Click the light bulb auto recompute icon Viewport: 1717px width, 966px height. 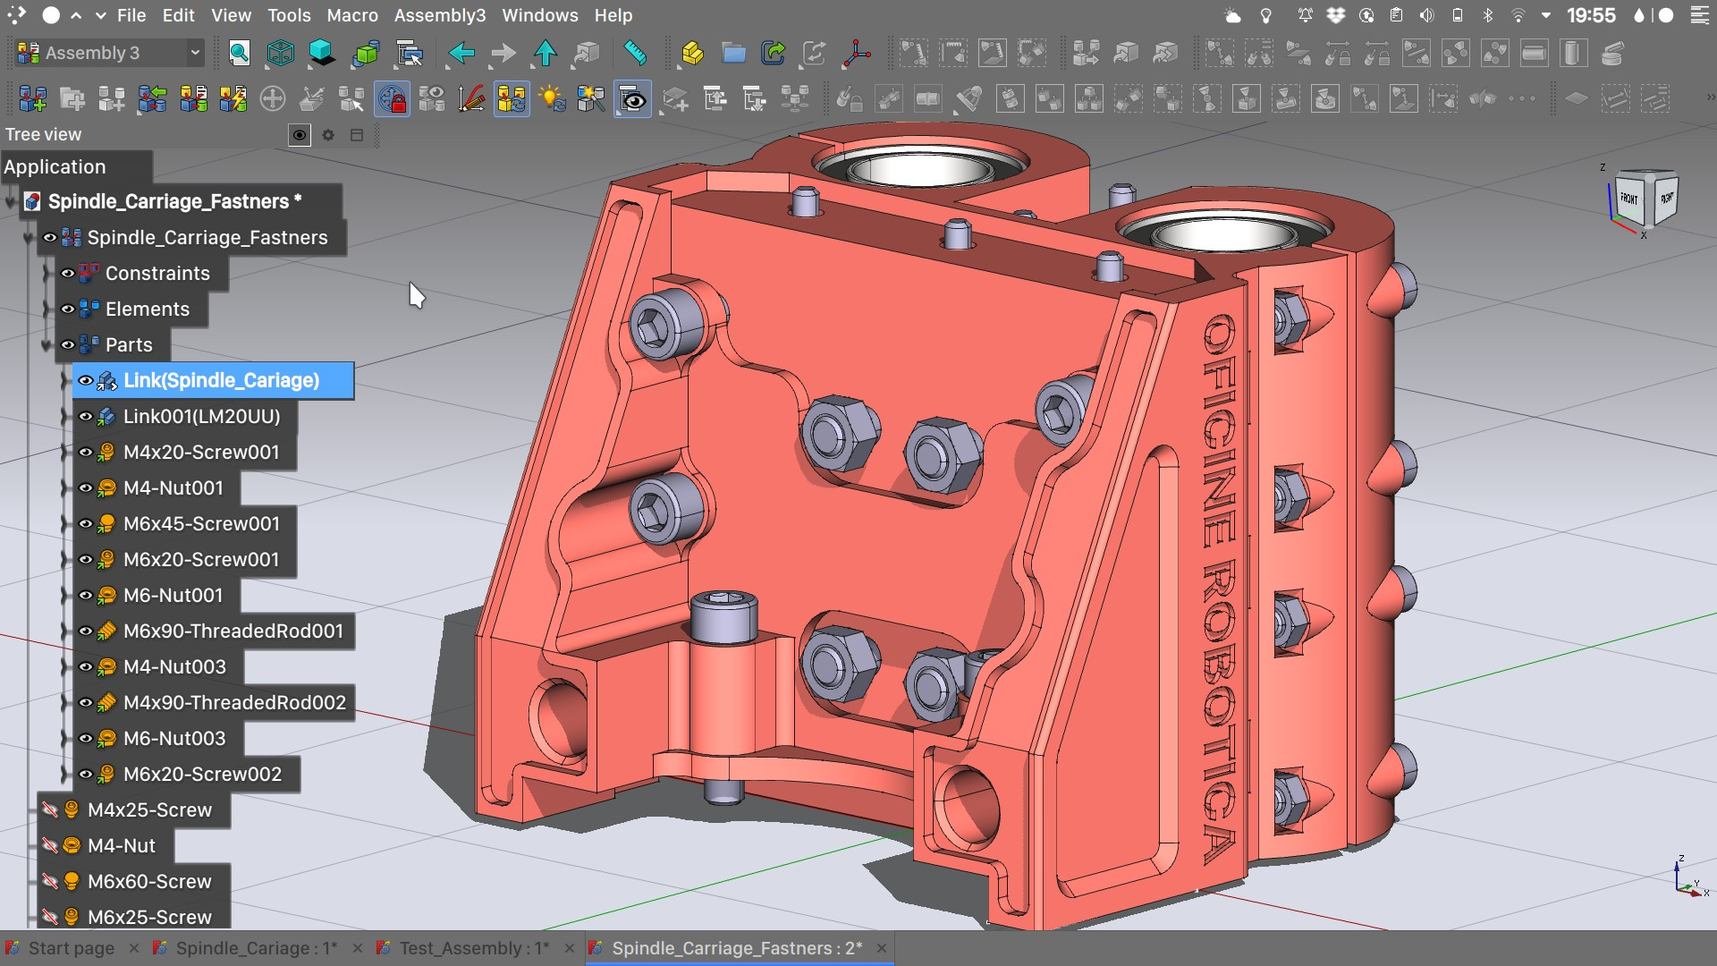(x=551, y=99)
